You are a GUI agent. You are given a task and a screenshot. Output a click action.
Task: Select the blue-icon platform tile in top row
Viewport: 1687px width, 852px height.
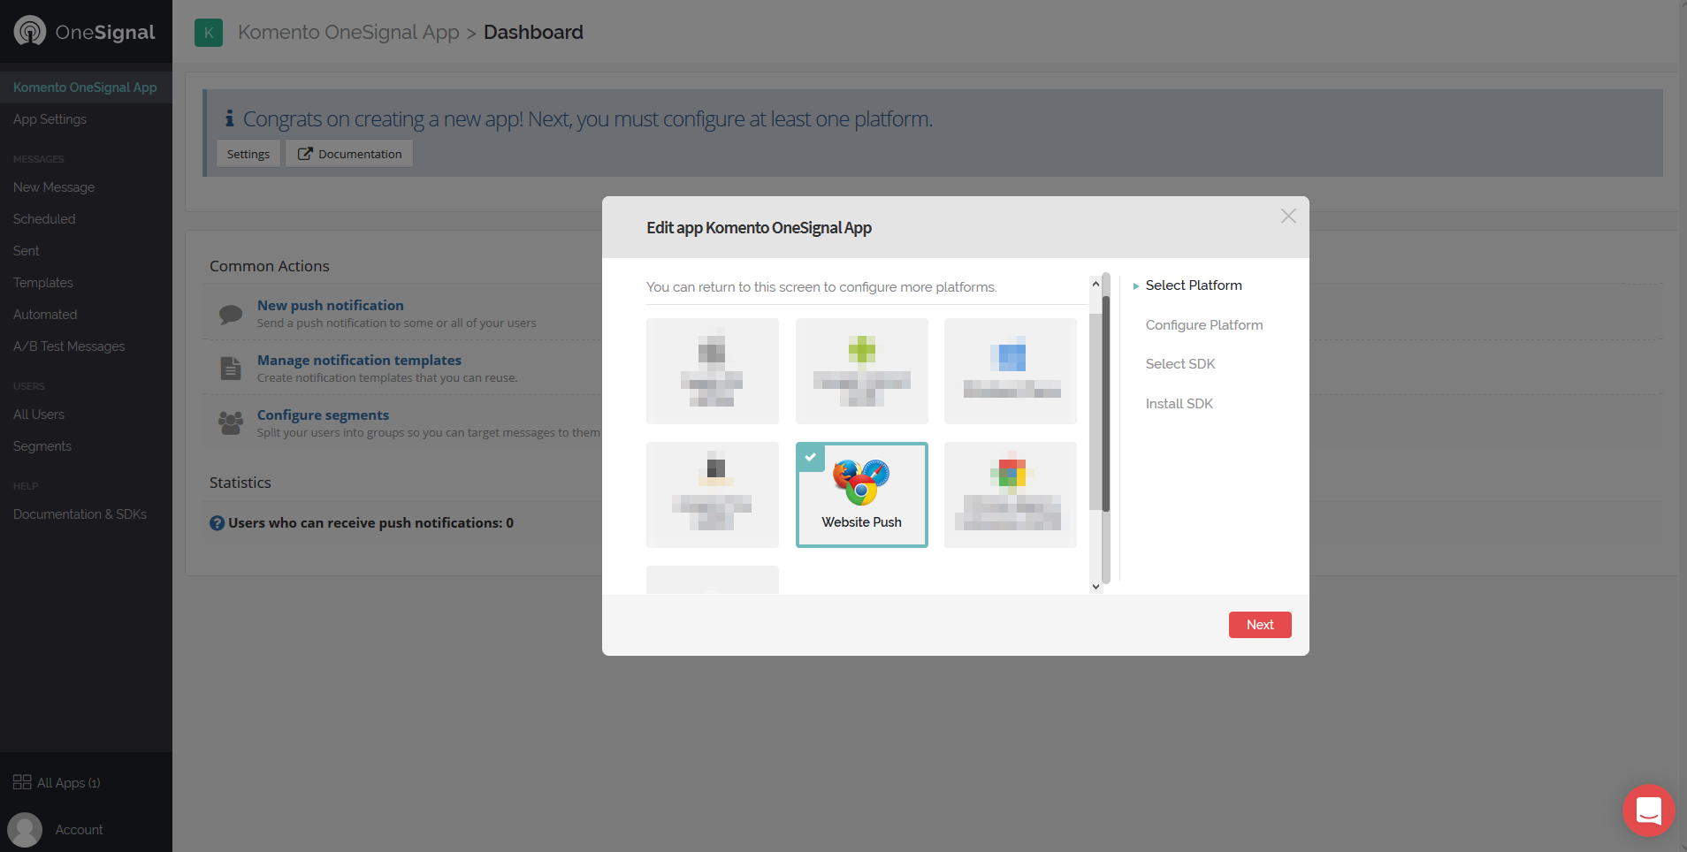pos(1011,371)
